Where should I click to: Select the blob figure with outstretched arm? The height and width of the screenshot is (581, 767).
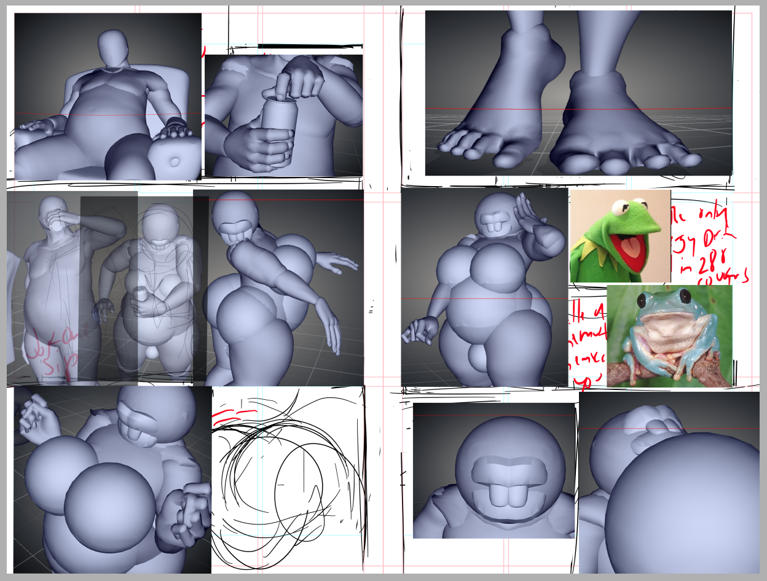pyautogui.click(x=278, y=288)
